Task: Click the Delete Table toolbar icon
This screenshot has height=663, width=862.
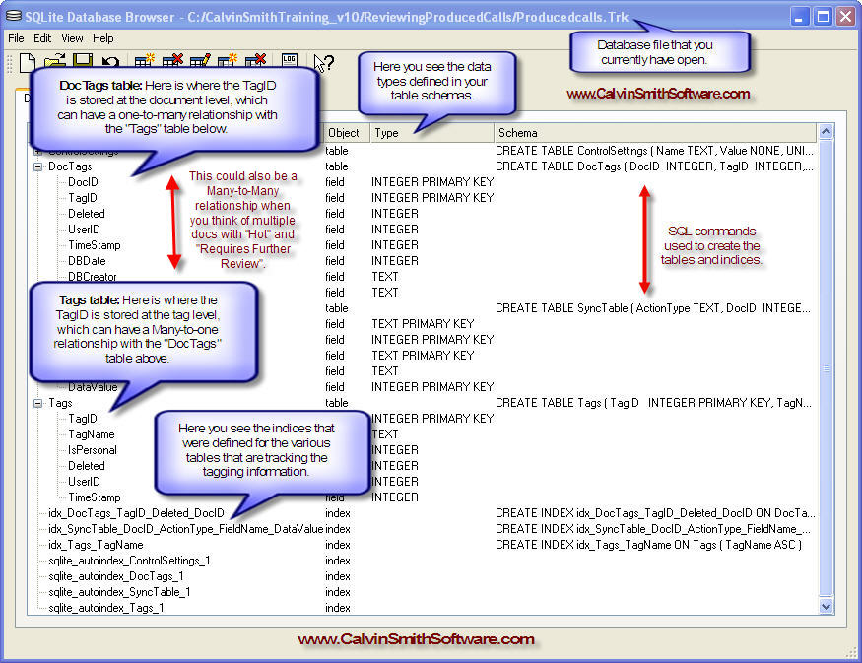Action: pyautogui.click(x=173, y=63)
